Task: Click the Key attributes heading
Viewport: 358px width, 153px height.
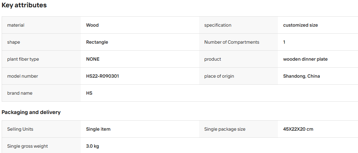Action: 24,5
